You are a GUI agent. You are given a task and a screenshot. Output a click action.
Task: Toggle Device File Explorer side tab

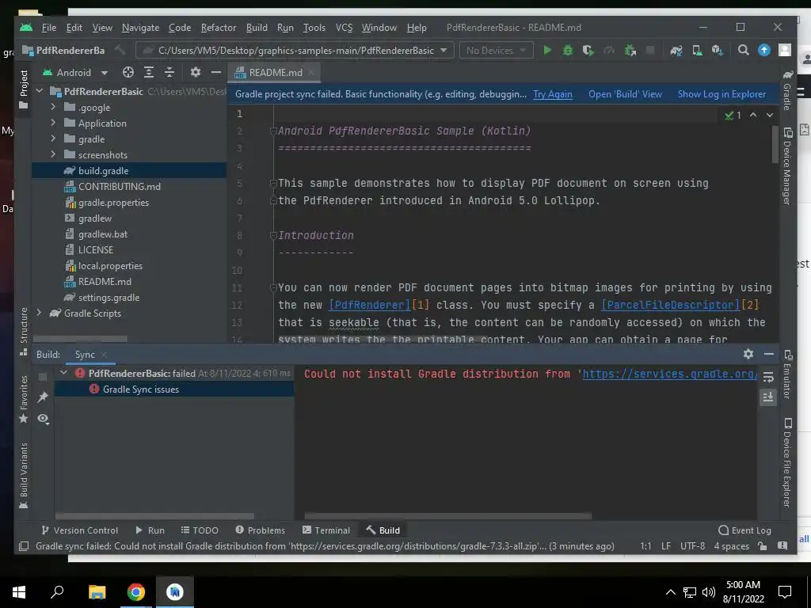pos(787,462)
